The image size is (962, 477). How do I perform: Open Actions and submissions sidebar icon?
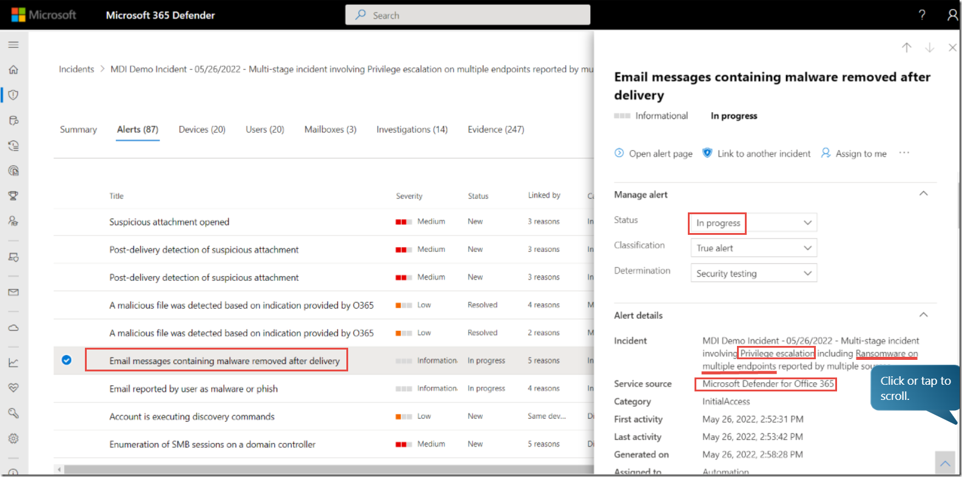(13, 146)
